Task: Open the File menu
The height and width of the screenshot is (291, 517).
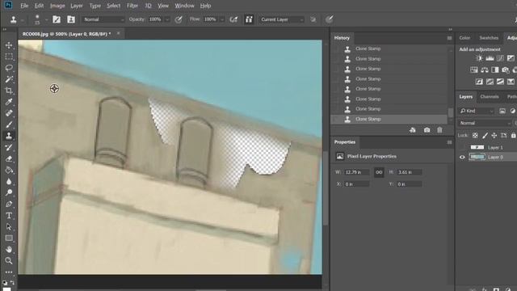Action: 24,6
